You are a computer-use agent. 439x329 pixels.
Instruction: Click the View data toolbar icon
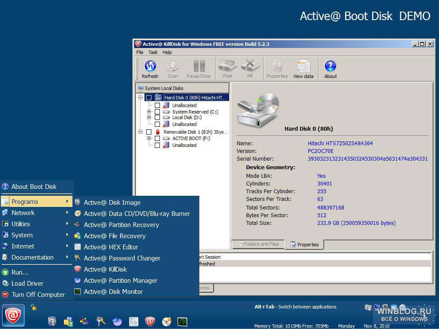pyautogui.click(x=304, y=69)
